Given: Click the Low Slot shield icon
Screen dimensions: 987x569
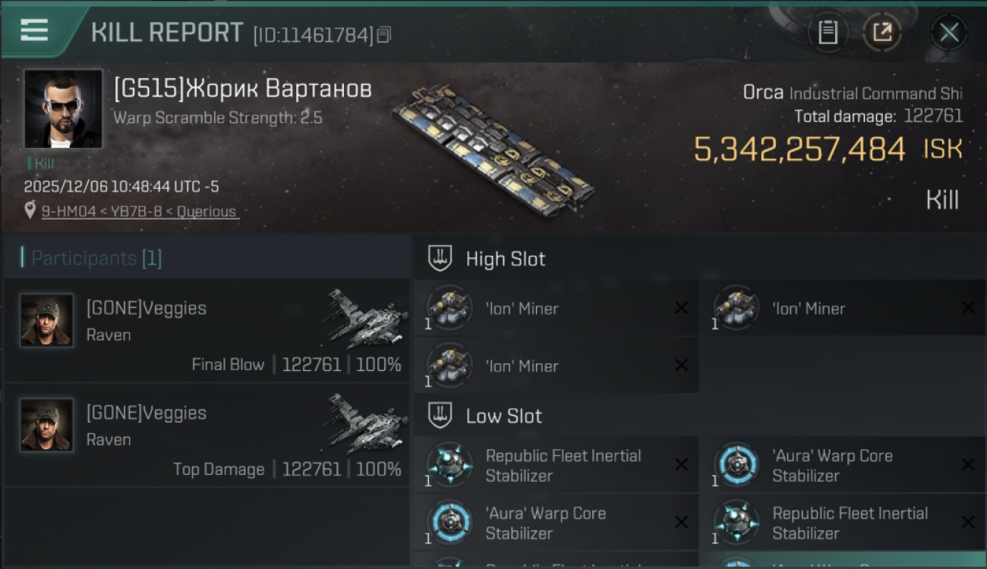Looking at the screenshot, I should pyautogui.click(x=440, y=416).
